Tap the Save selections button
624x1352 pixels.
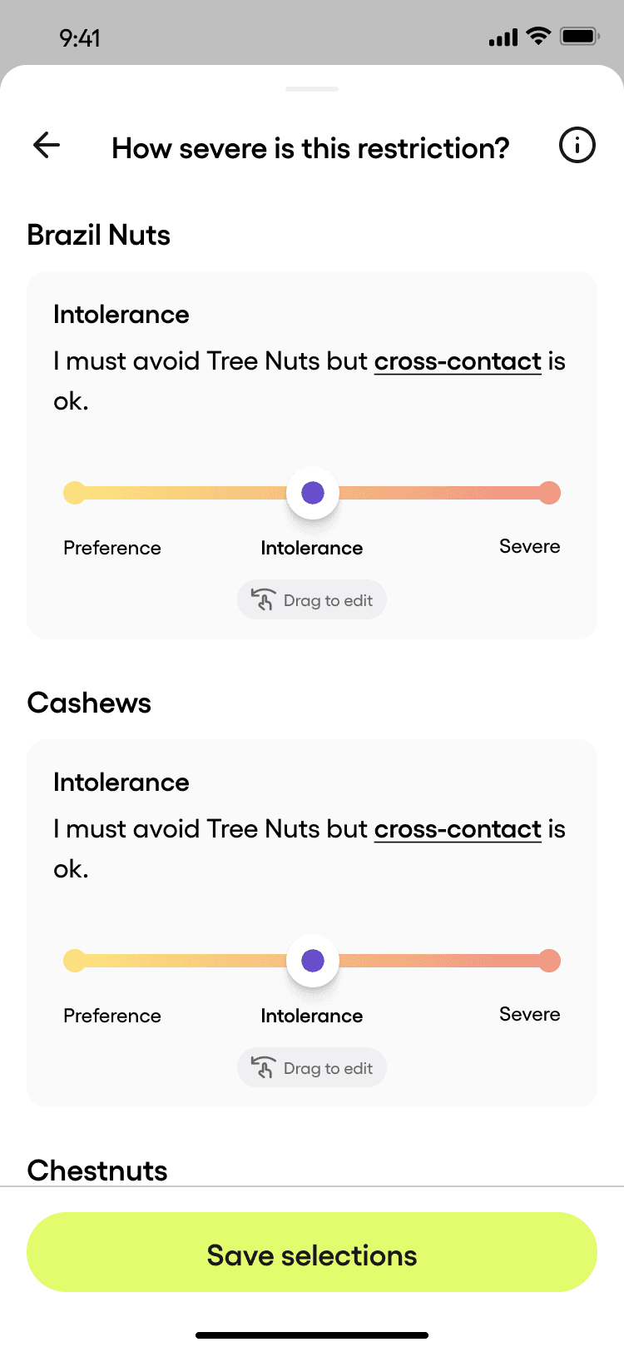pos(312,1252)
